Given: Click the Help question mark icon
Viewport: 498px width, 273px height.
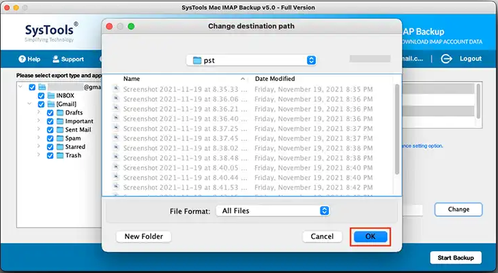Looking at the screenshot, I should [x=22, y=59].
